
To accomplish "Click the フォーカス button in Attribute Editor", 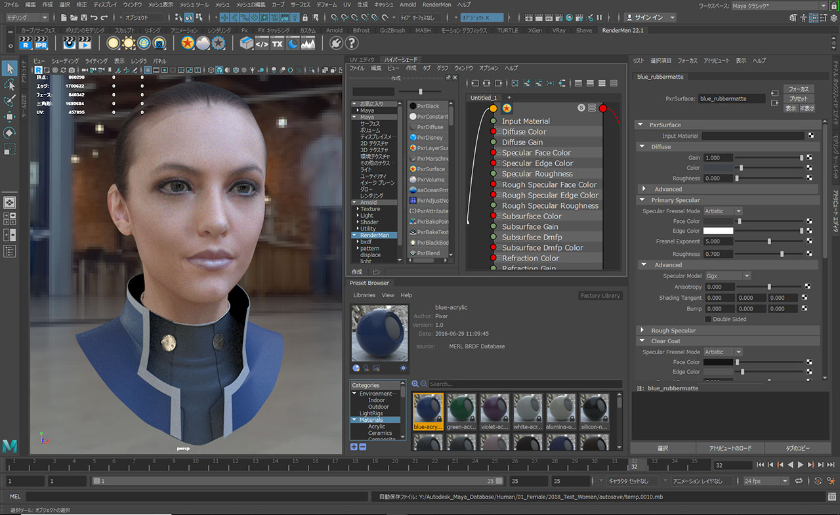I will (799, 89).
